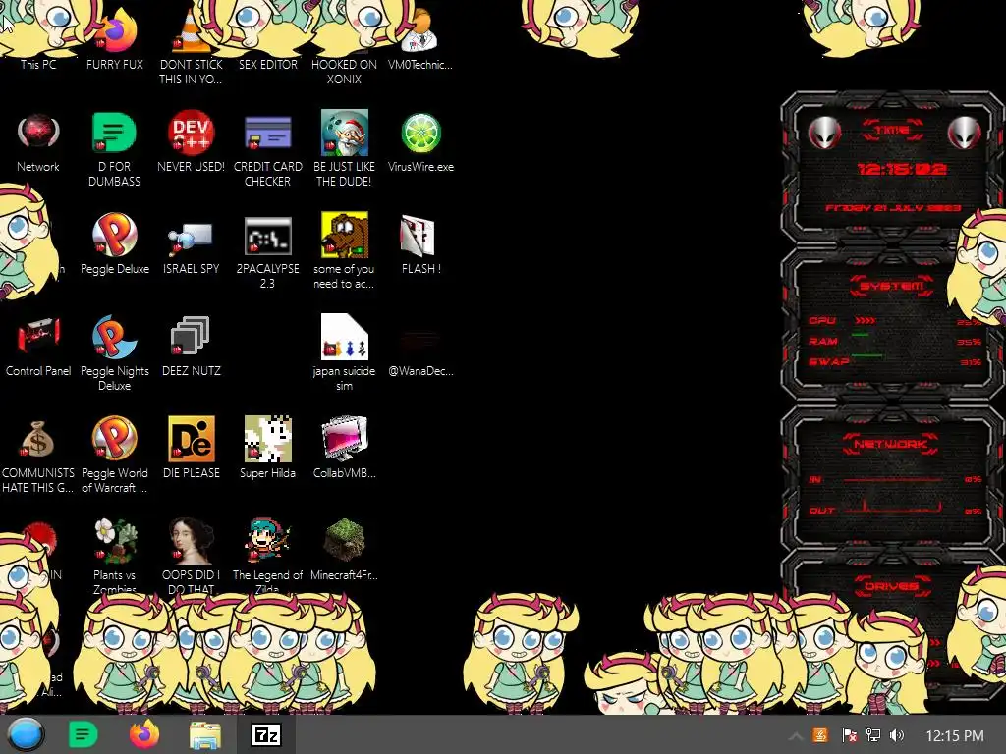Screen dimensions: 1006x754
Task: Click the orange tray notification icon
Action: [820, 735]
